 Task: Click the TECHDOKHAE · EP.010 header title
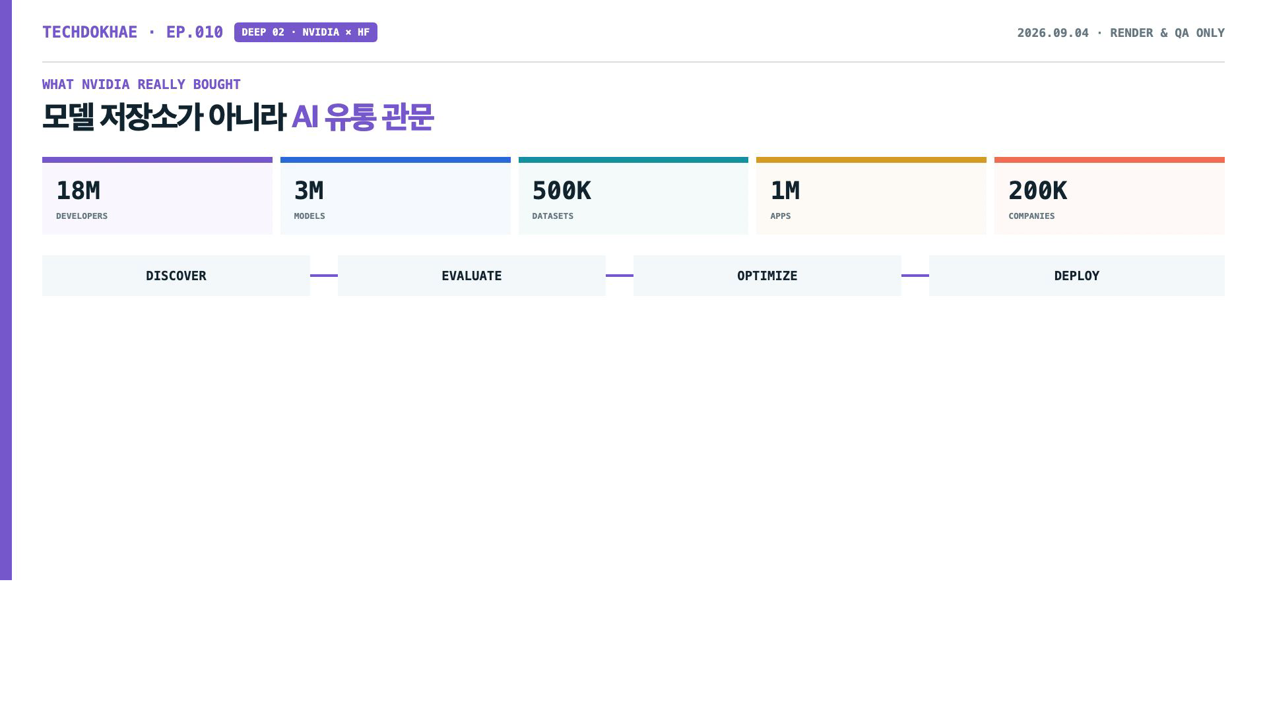click(133, 32)
